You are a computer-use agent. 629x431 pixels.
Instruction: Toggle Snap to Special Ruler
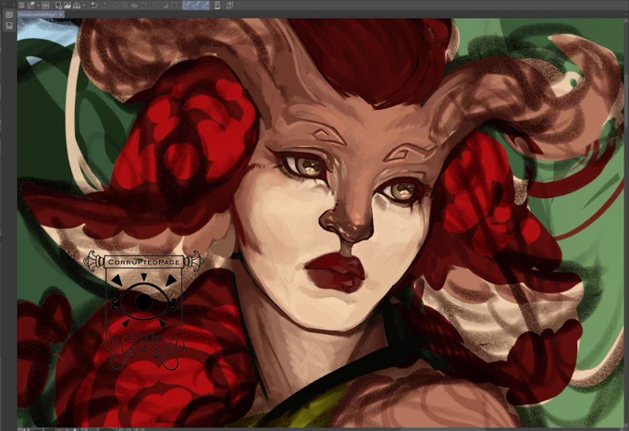(196, 6)
